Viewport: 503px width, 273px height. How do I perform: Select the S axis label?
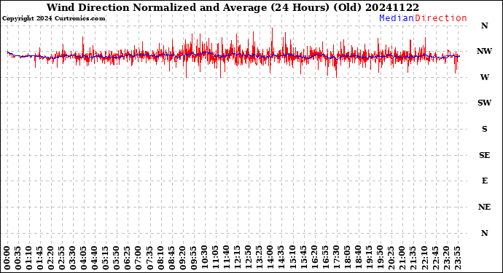(x=485, y=129)
